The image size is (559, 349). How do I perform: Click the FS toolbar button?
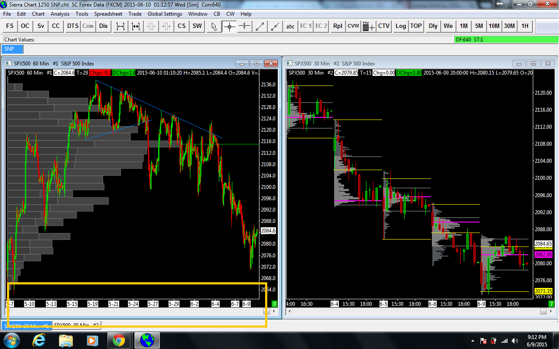10,26
